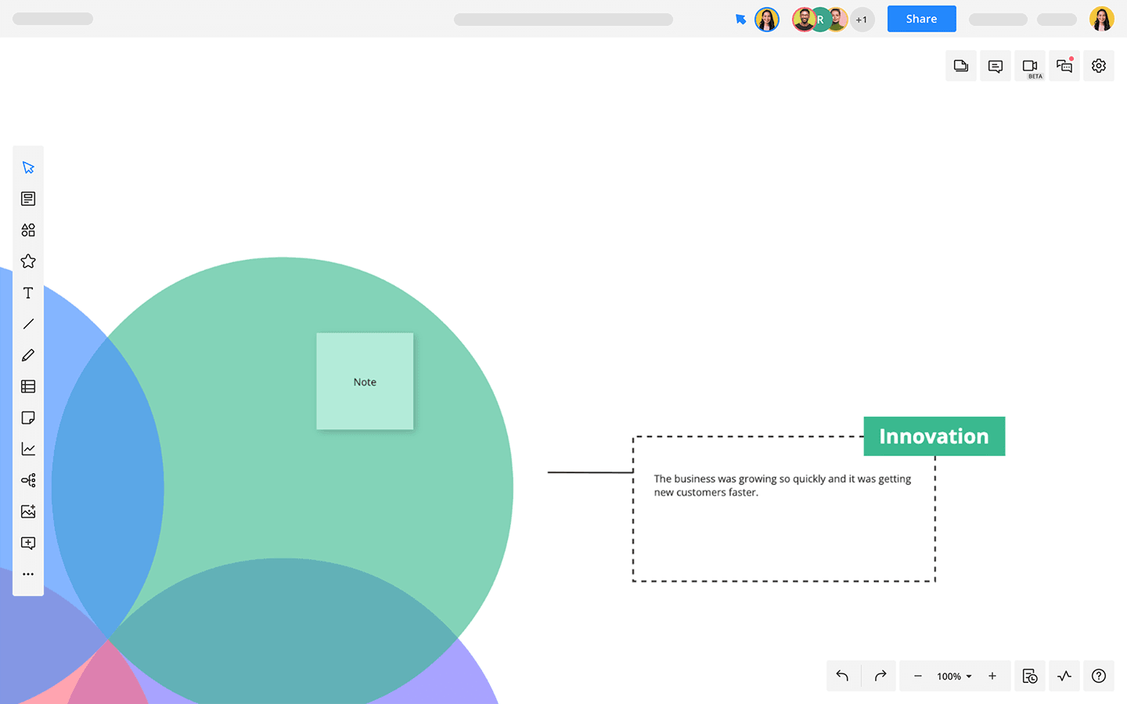Screen dimensions: 1127x704
Task: Show more tools with ellipsis
Action: tap(28, 574)
